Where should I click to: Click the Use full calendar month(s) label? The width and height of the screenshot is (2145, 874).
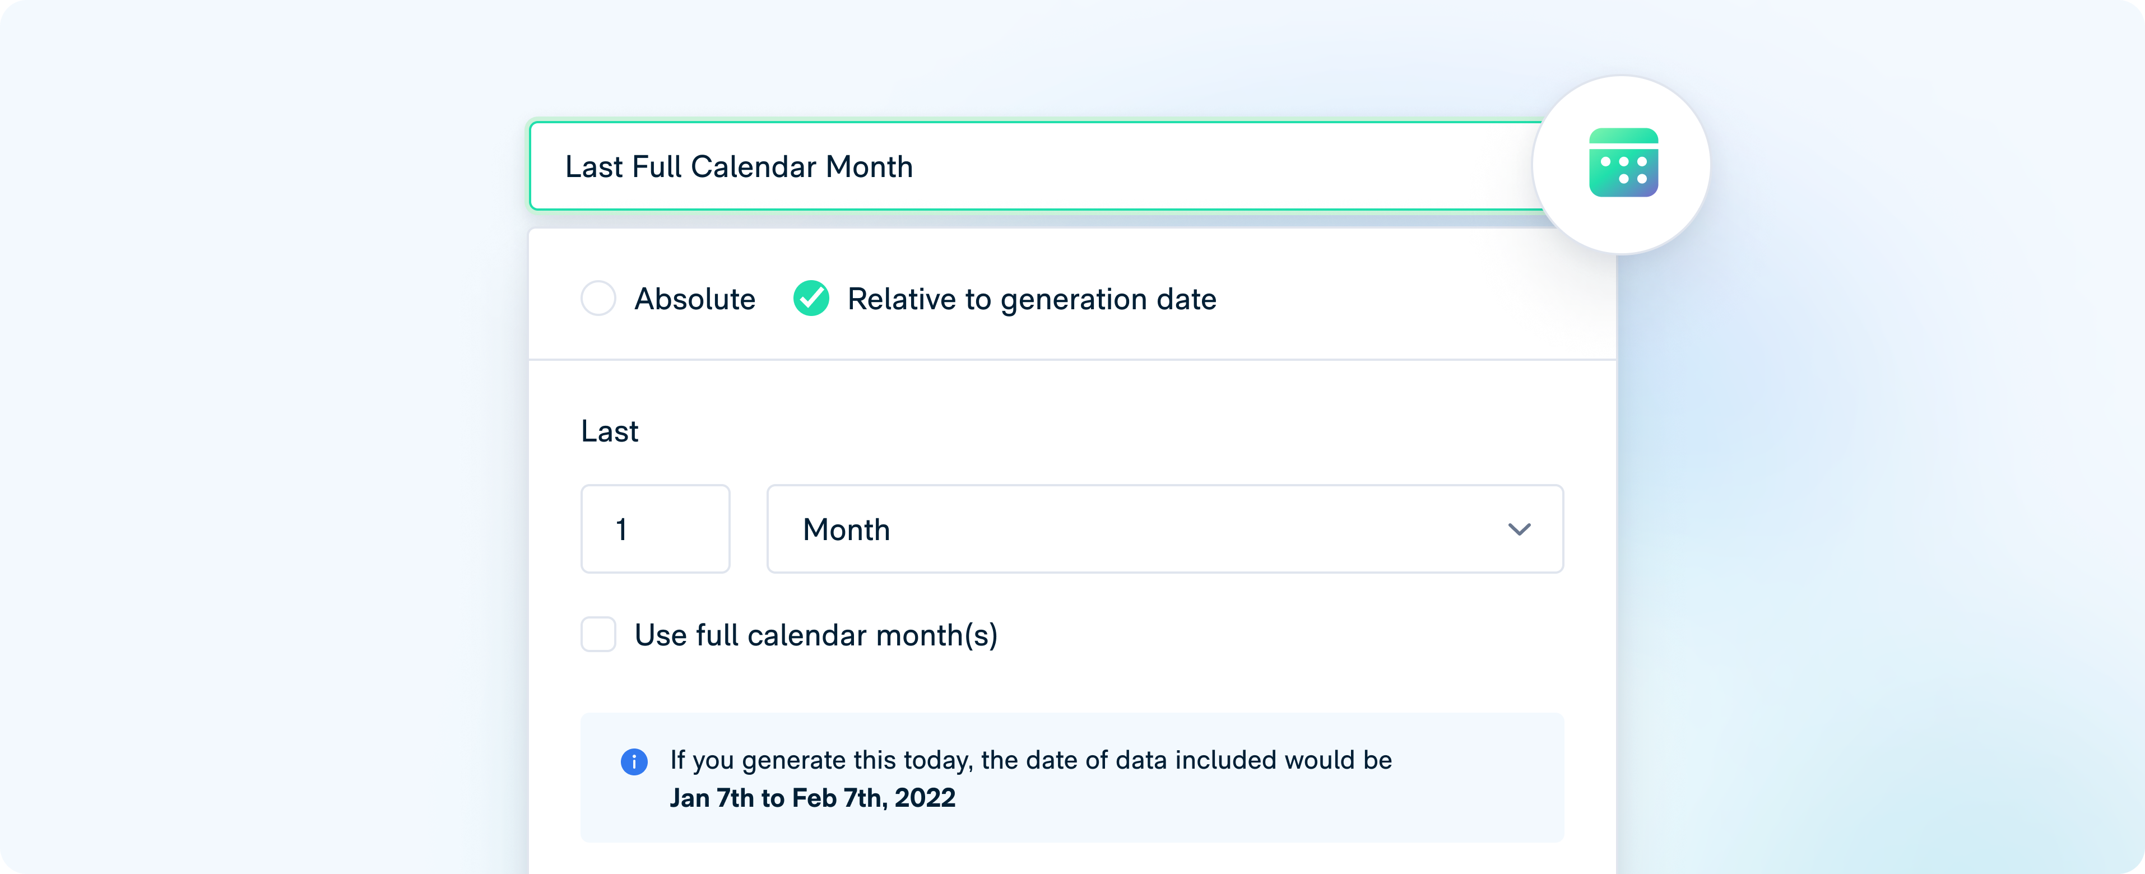815,635
